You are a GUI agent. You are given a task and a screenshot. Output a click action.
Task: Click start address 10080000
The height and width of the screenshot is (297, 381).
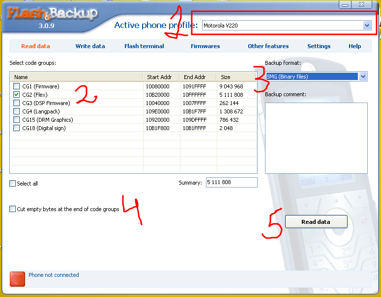pos(157,86)
